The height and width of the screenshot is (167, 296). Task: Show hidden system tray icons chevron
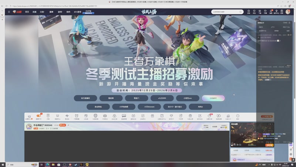point(269,165)
